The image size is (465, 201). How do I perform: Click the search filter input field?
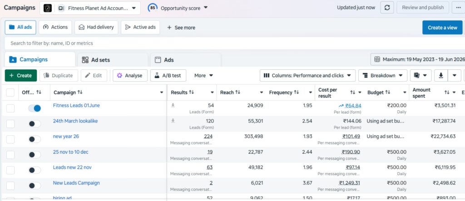[234, 43]
